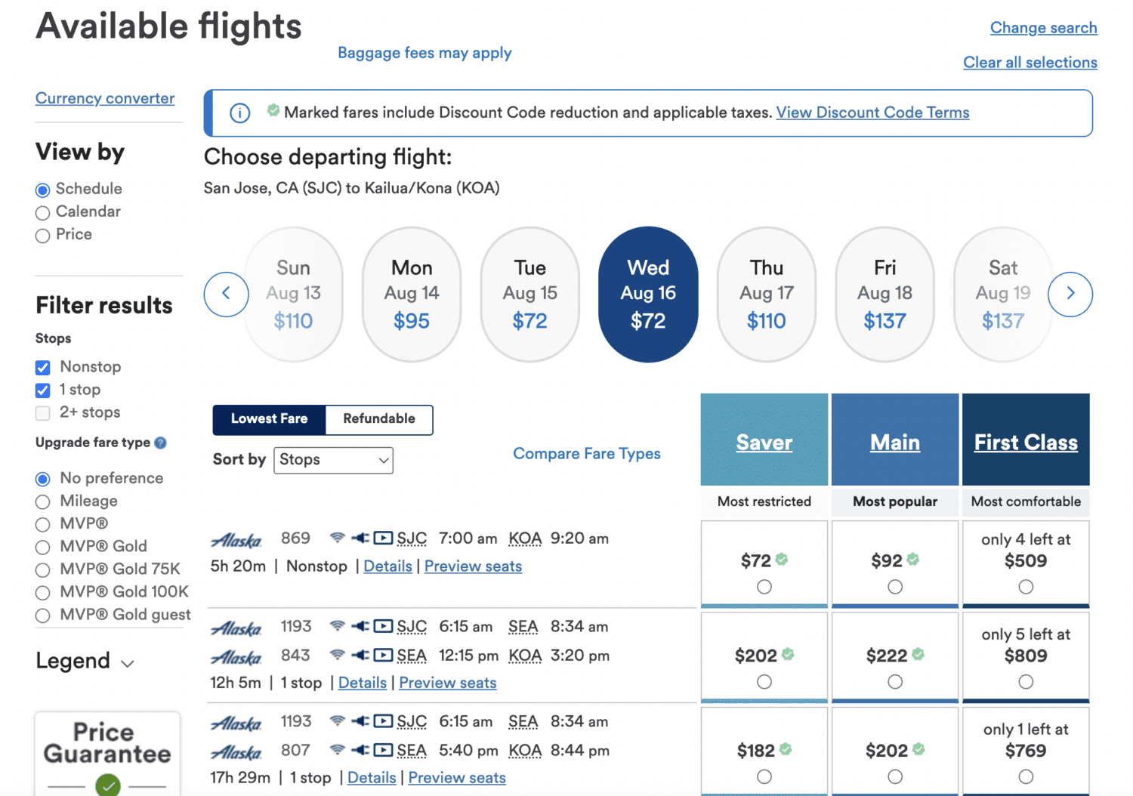Click the inflight entertainment icon on flight 1193

pos(382,626)
